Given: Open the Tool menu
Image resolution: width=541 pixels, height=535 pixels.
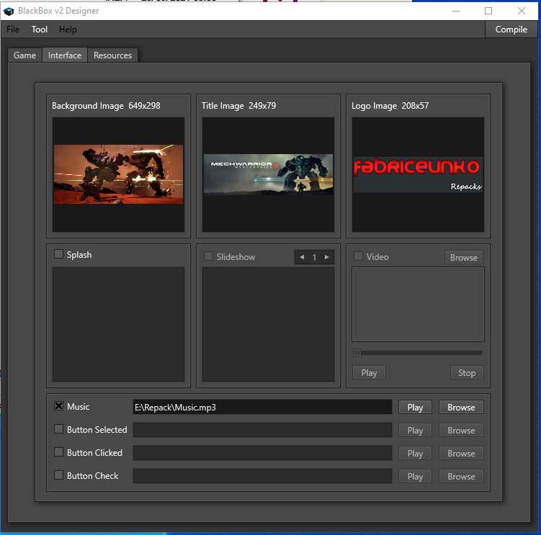Looking at the screenshot, I should [x=40, y=30].
